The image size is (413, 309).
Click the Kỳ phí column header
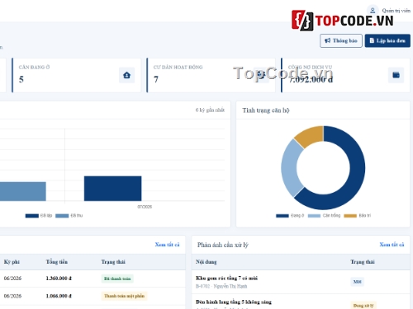click(x=12, y=262)
